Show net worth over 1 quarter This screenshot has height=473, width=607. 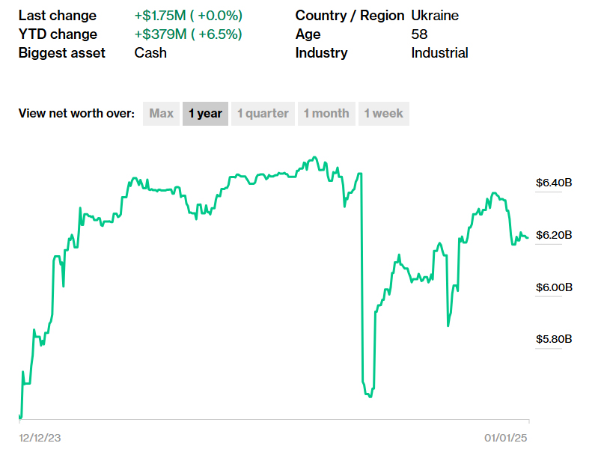pos(263,114)
